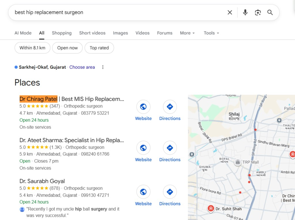Click the Dr. Suhit Shah map pin
This screenshot has height=220, width=295.
[211, 208]
